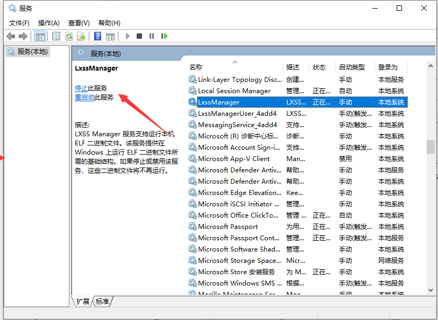Click the gear icon beside Microsoft App-V Client
Viewport: 438px width, 320px height.
(193, 158)
